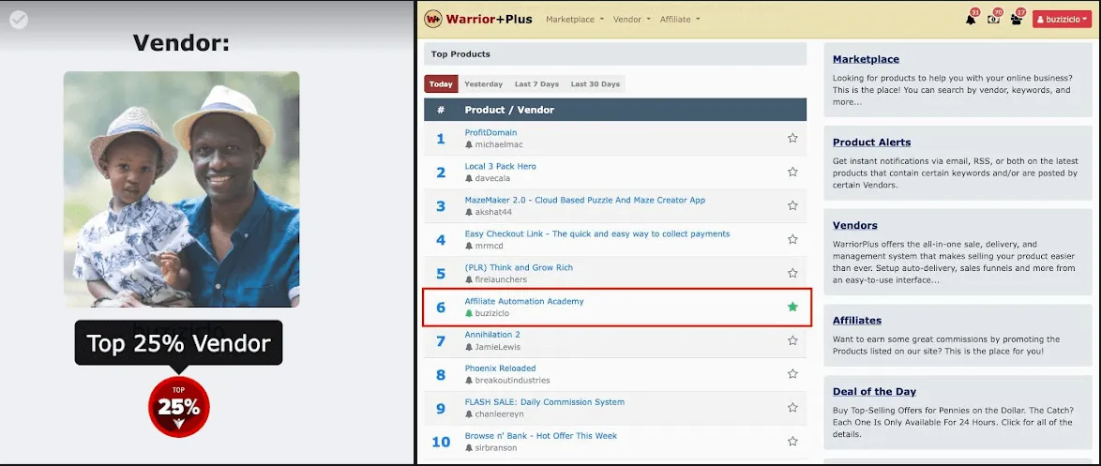Open the MazeMaker 2.0 product link
Screen dimensions: 1101x466
click(585, 200)
